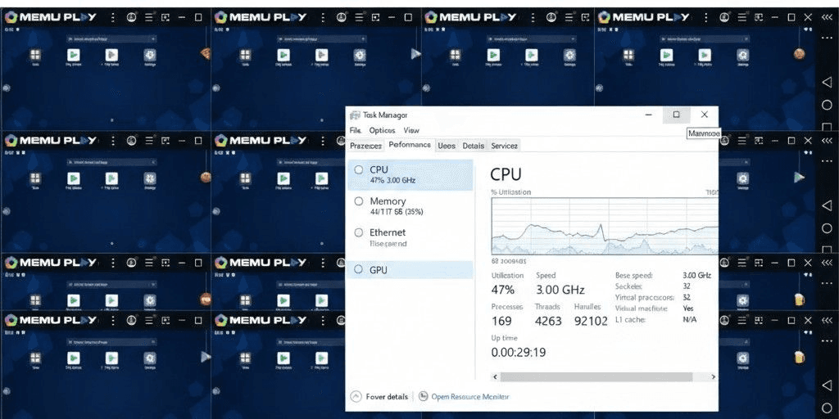Select Ethernet in Task Manager performance list
This screenshot has width=839, height=419.
point(410,238)
